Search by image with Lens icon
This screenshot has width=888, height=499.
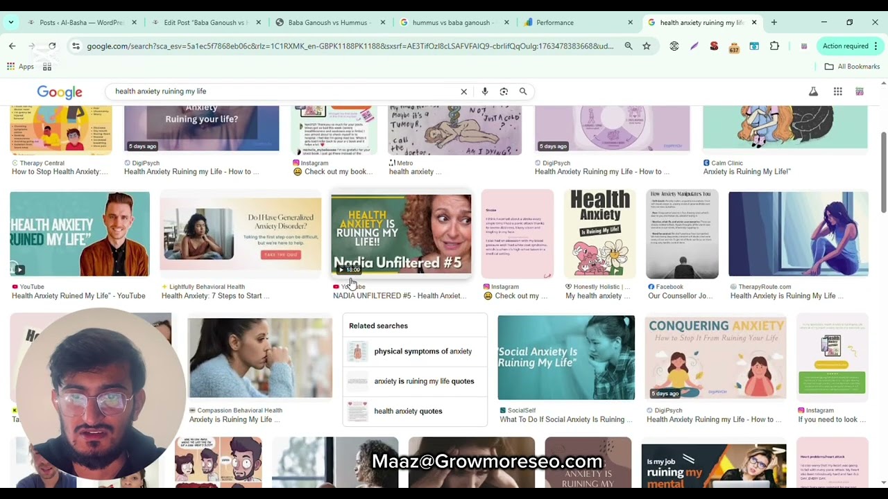click(504, 91)
